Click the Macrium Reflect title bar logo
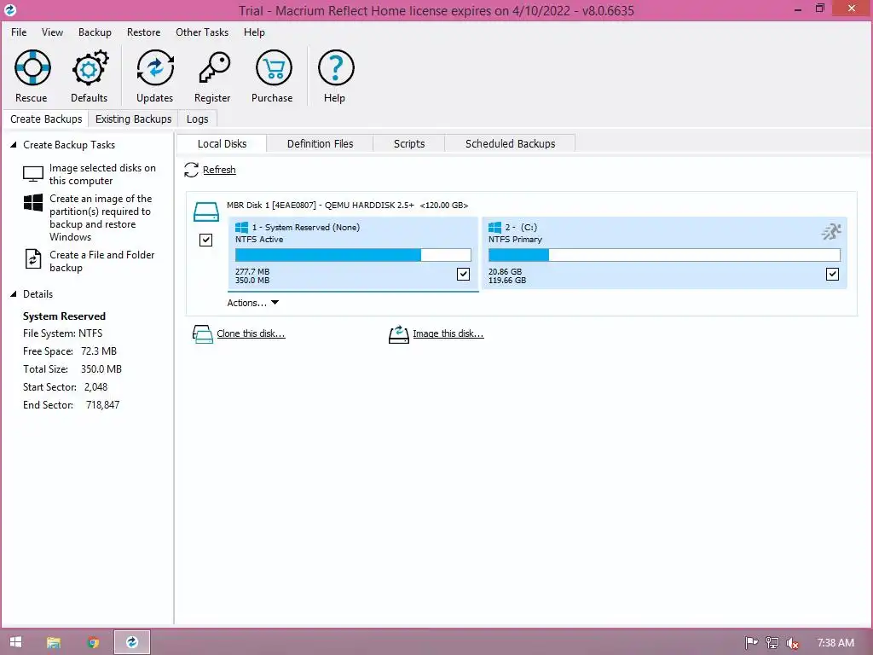Viewport: 873px width, 655px height. (10, 10)
